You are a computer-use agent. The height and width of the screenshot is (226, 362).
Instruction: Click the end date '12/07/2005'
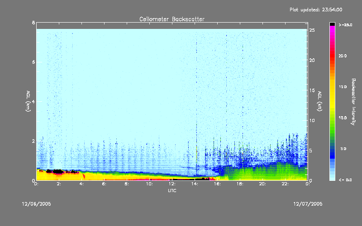[308, 204]
